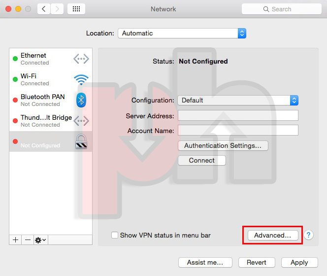
Task: Show all preferences via grid icon
Action: 76,9
